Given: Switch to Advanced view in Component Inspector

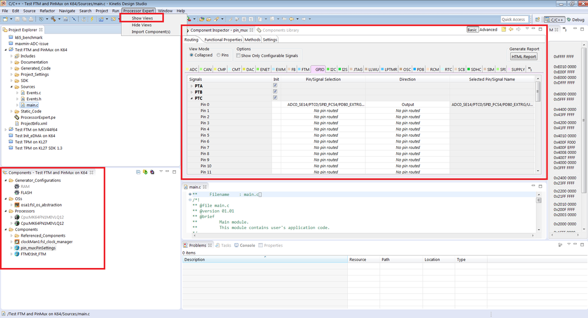Looking at the screenshot, I should click(x=489, y=29).
